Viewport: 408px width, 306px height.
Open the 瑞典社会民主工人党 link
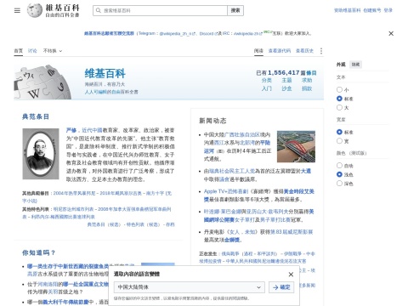(232, 171)
